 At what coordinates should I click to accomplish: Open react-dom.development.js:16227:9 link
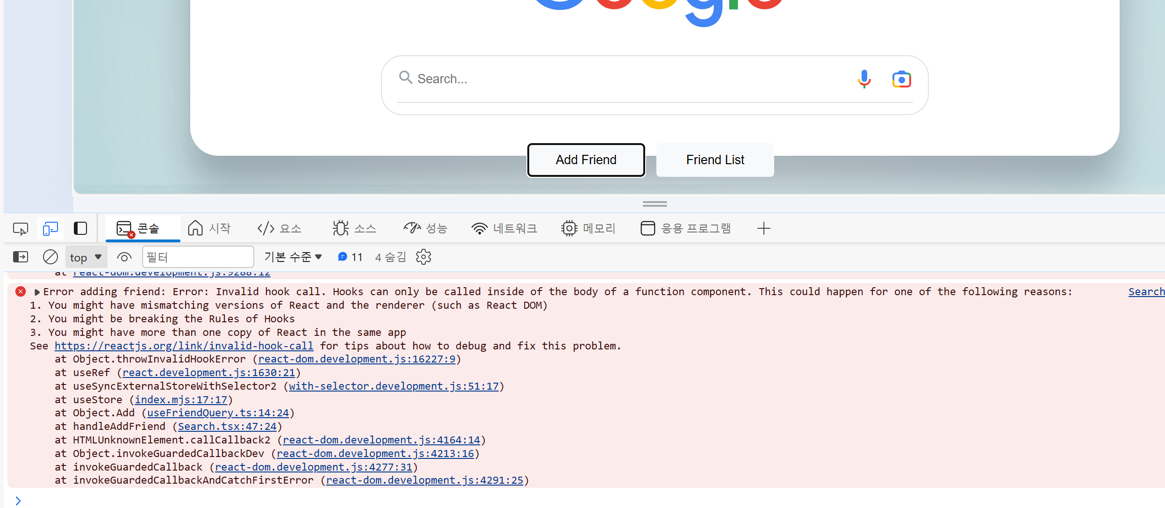click(x=357, y=359)
